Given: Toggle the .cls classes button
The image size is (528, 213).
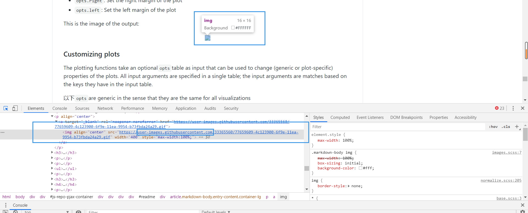Looking at the screenshot, I should click(x=506, y=127).
